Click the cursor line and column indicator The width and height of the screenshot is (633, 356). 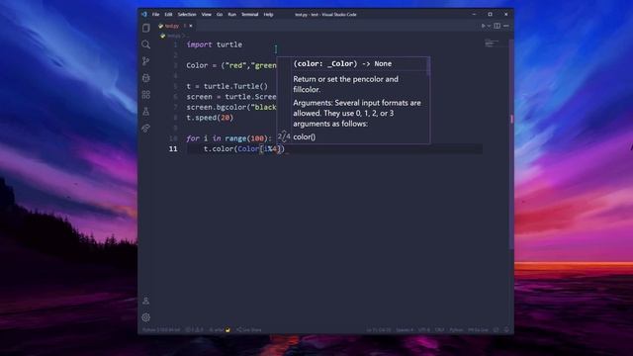(x=379, y=329)
